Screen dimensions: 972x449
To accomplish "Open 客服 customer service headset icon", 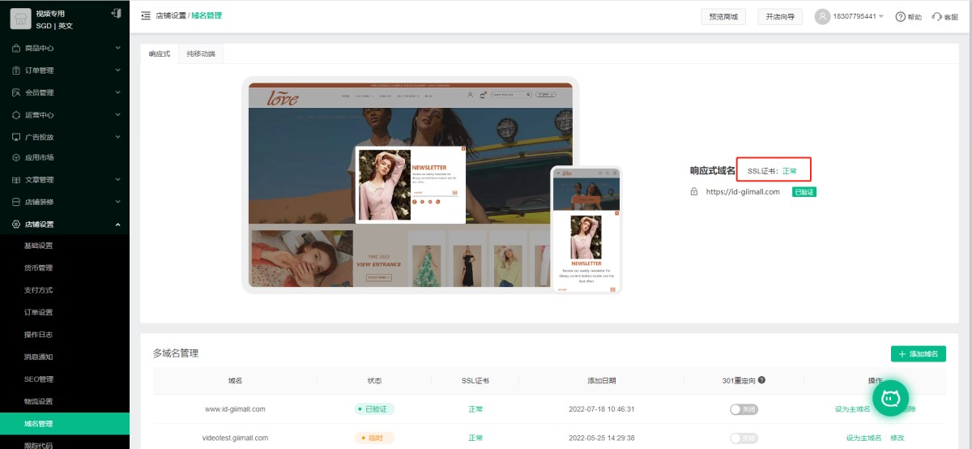I will (936, 16).
